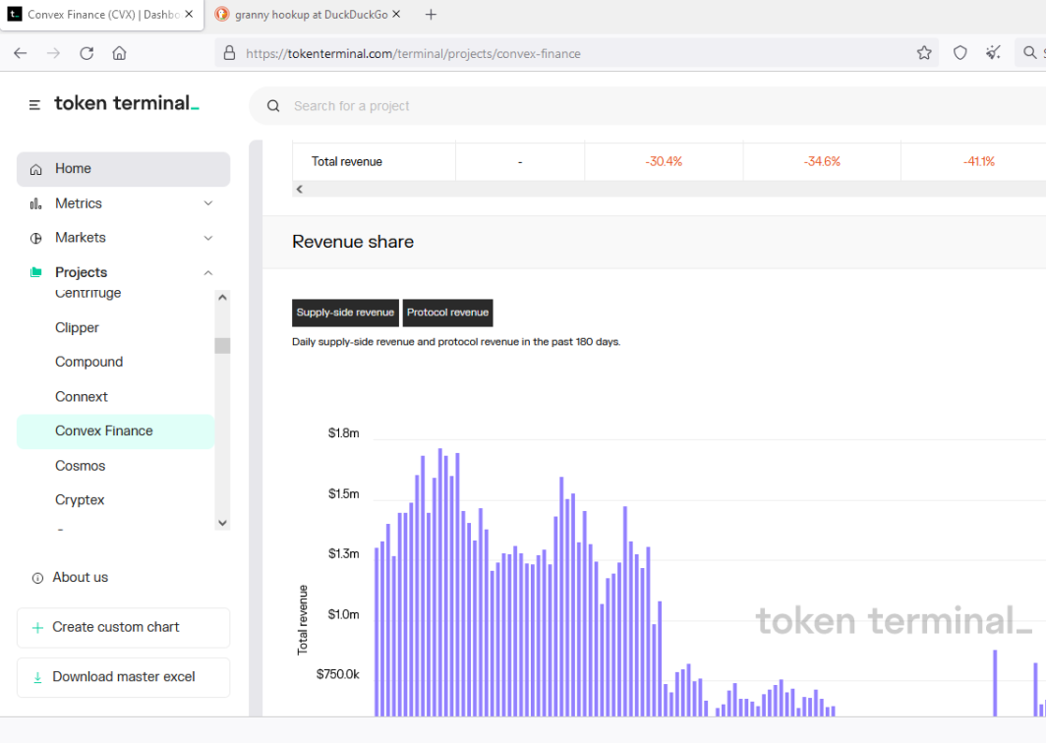
Task: Toggle the Supply-side revenue series
Action: click(346, 313)
